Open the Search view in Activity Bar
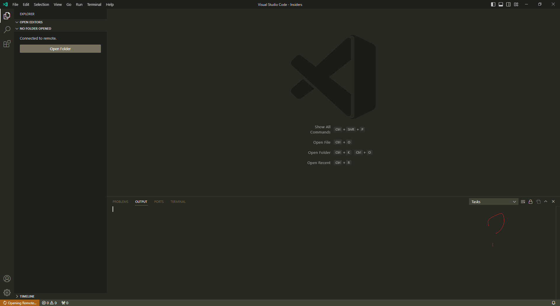The height and width of the screenshot is (306, 560). [x=7, y=30]
